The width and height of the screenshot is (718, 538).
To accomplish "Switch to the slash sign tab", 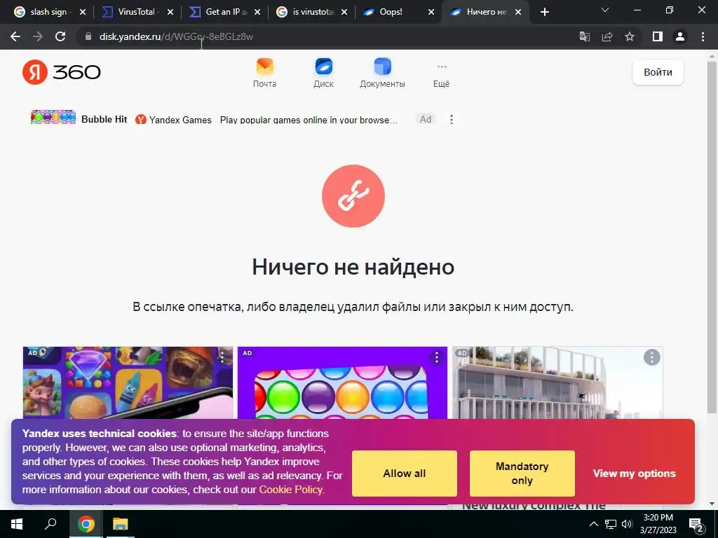I will tap(48, 12).
